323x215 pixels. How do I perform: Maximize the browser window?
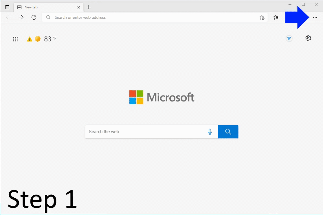click(x=303, y=4)
